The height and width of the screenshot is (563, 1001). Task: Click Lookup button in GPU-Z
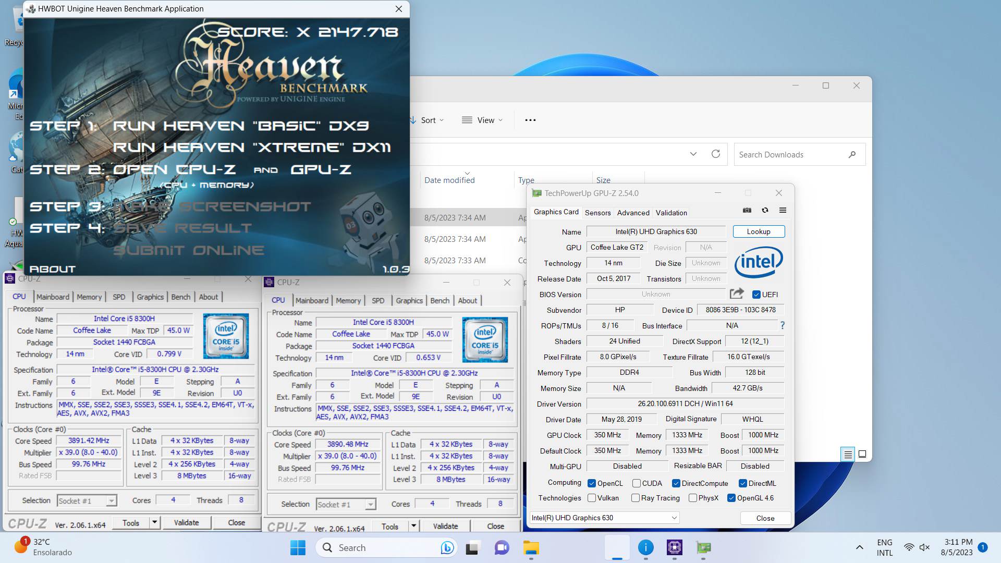pyautogui.click(x=759, y=231)
